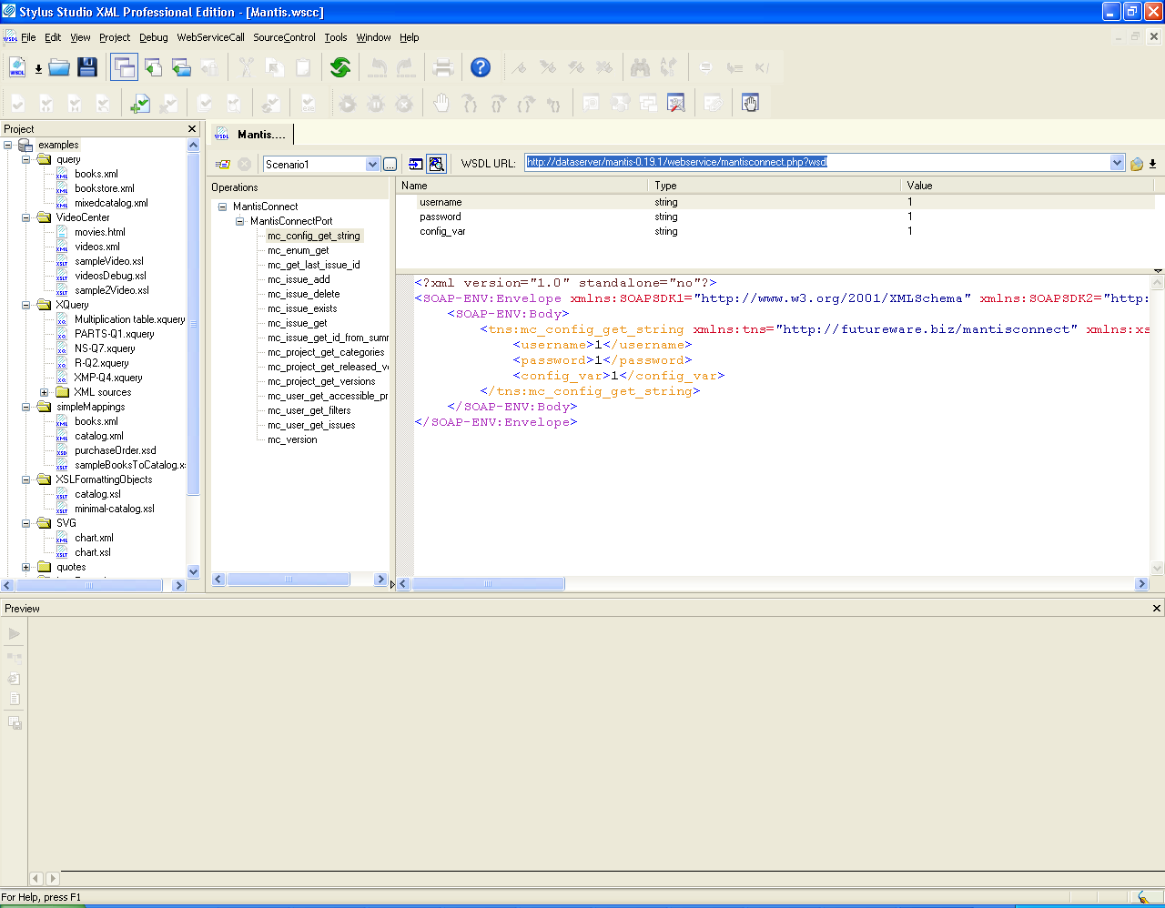This screenshot has height=908, width=1165.
Task: Collapse the MantisConnect operations node
Action: (222, 207)
